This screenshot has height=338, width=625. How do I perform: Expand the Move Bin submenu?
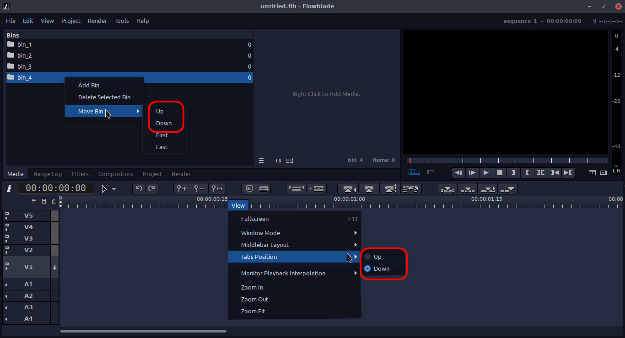coord(104,111)
